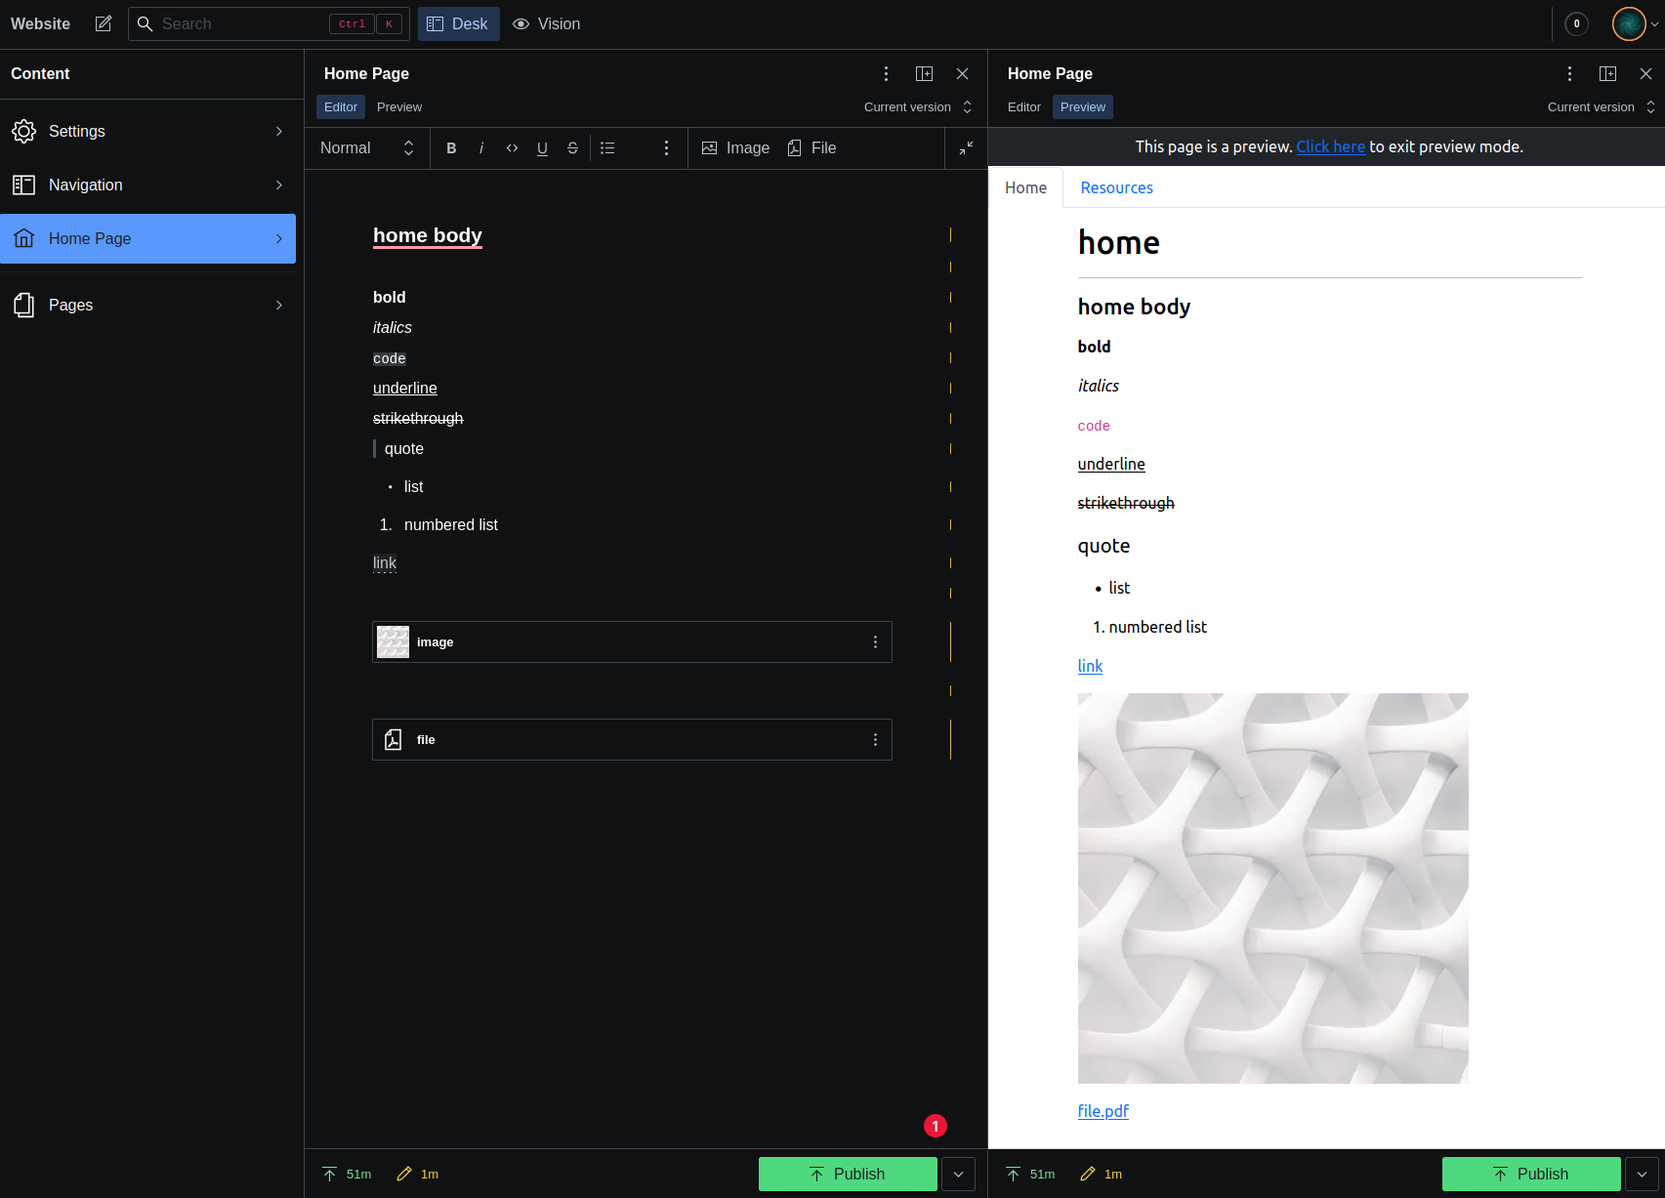Apply inline code formatting

(512, 147)
